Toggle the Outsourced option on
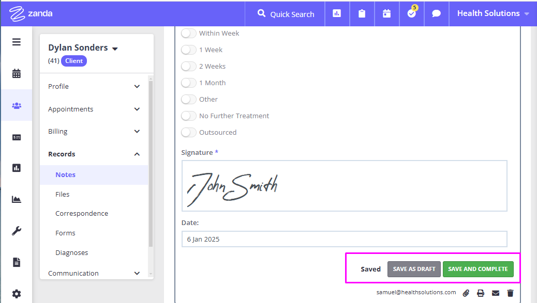Image resolution: width=537 pixels, height=303 pixels. (x=188, y=132)
